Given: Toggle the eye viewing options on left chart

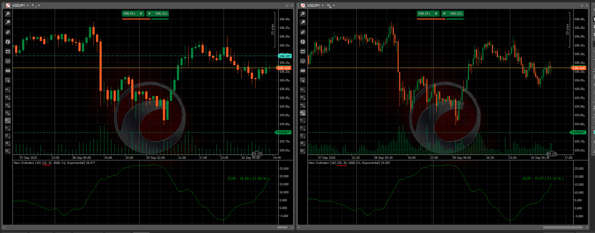Looking at the screenshot, I should (x=8, y=71).
